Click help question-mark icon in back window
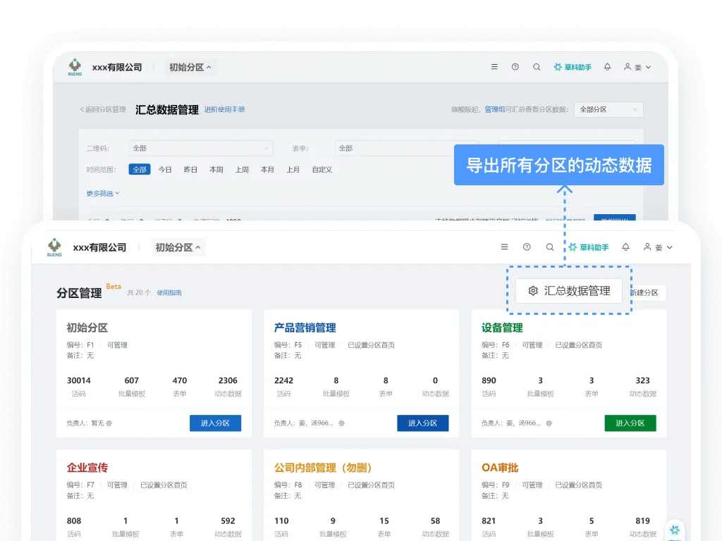 click(515, 67)
